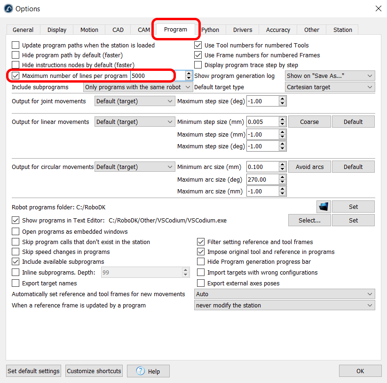387x383 pixels.
Task: Switch to the Python tab
Action: 210,30
